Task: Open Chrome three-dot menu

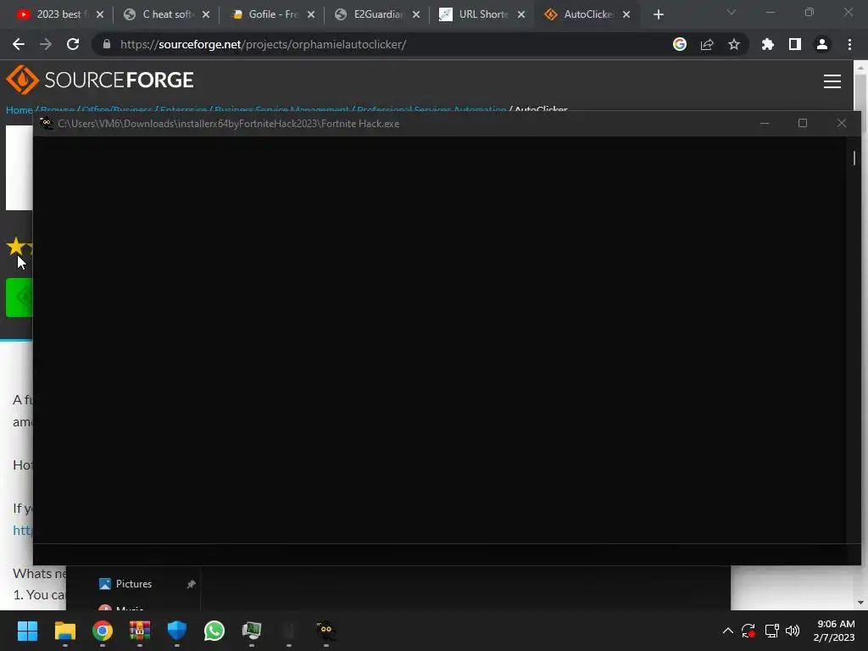Action: point(849,44)
